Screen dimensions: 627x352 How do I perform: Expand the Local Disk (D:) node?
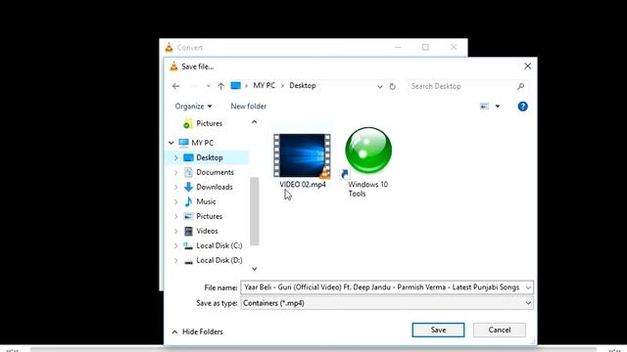tap(176, 261)
